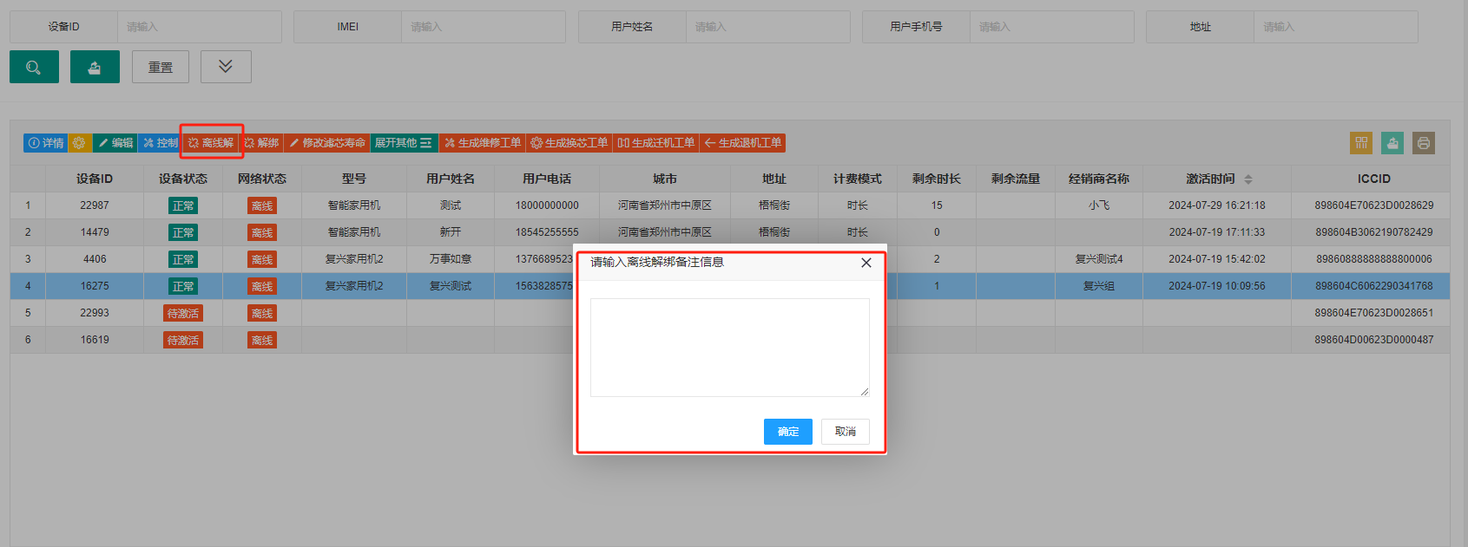The image size is (1468, 547).
Task: Focus the 设备ID input field
Action: click(x=200, y=27)
